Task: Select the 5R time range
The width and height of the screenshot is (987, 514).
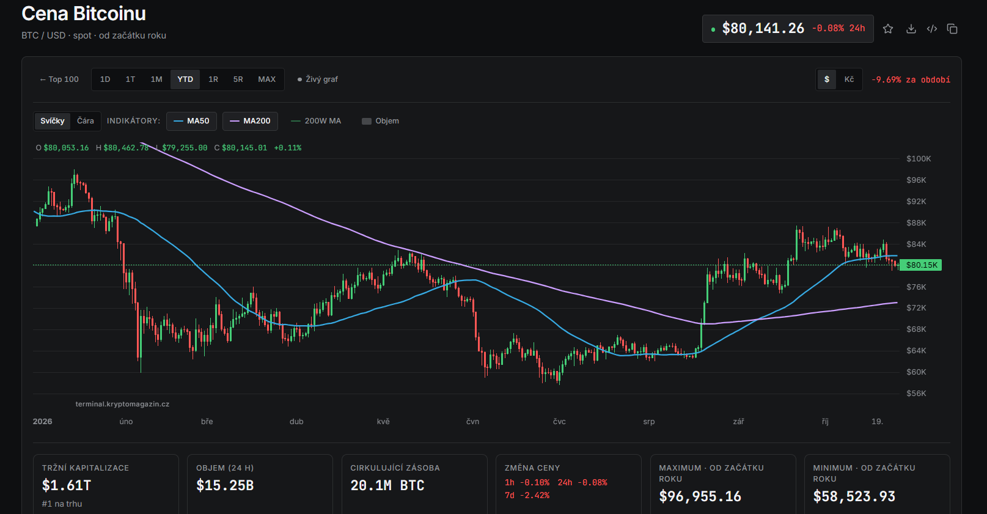Action: coord(238,79)
